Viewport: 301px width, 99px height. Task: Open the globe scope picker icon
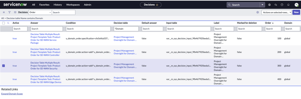coord(269,5)
